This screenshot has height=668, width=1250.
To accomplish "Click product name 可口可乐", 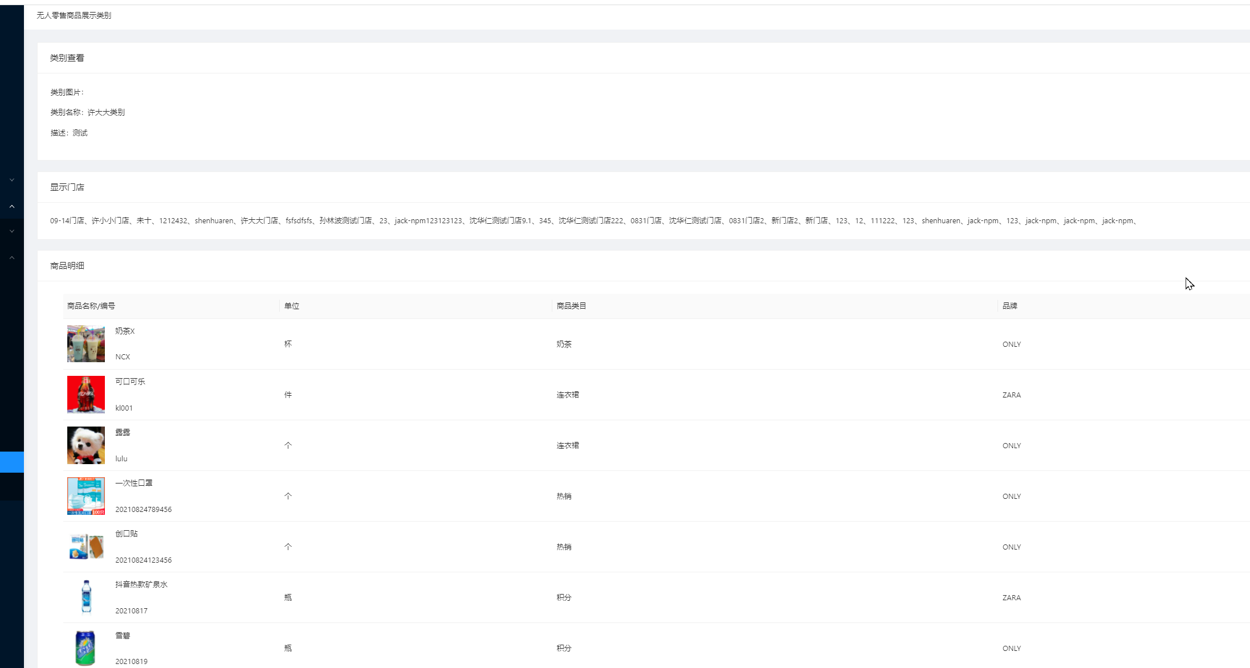I will 130,382.
